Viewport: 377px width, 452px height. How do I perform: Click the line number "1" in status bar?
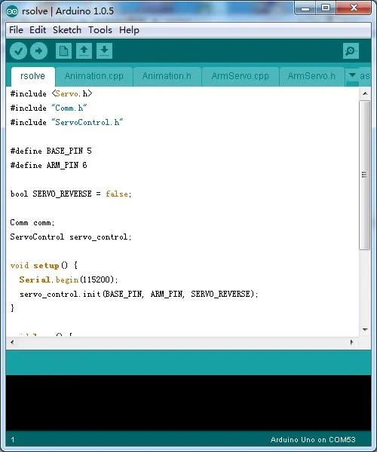tap(13, 440)
